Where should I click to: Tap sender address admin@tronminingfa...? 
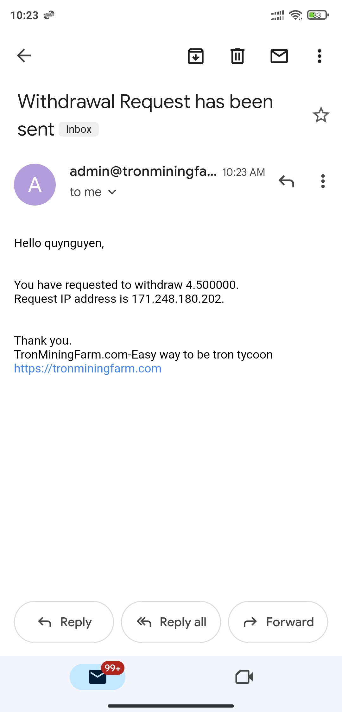(x=143, y=171)
